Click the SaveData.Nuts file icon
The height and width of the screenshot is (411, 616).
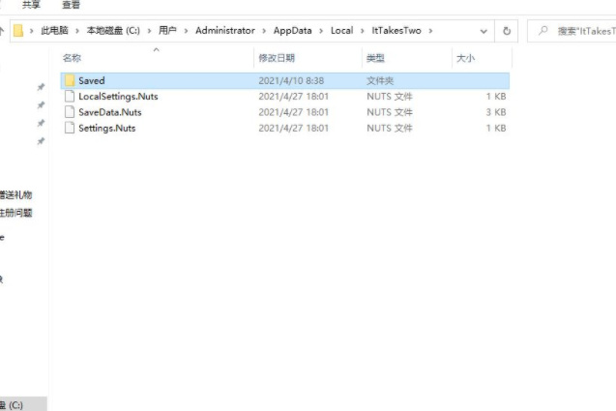click(69, 112)
